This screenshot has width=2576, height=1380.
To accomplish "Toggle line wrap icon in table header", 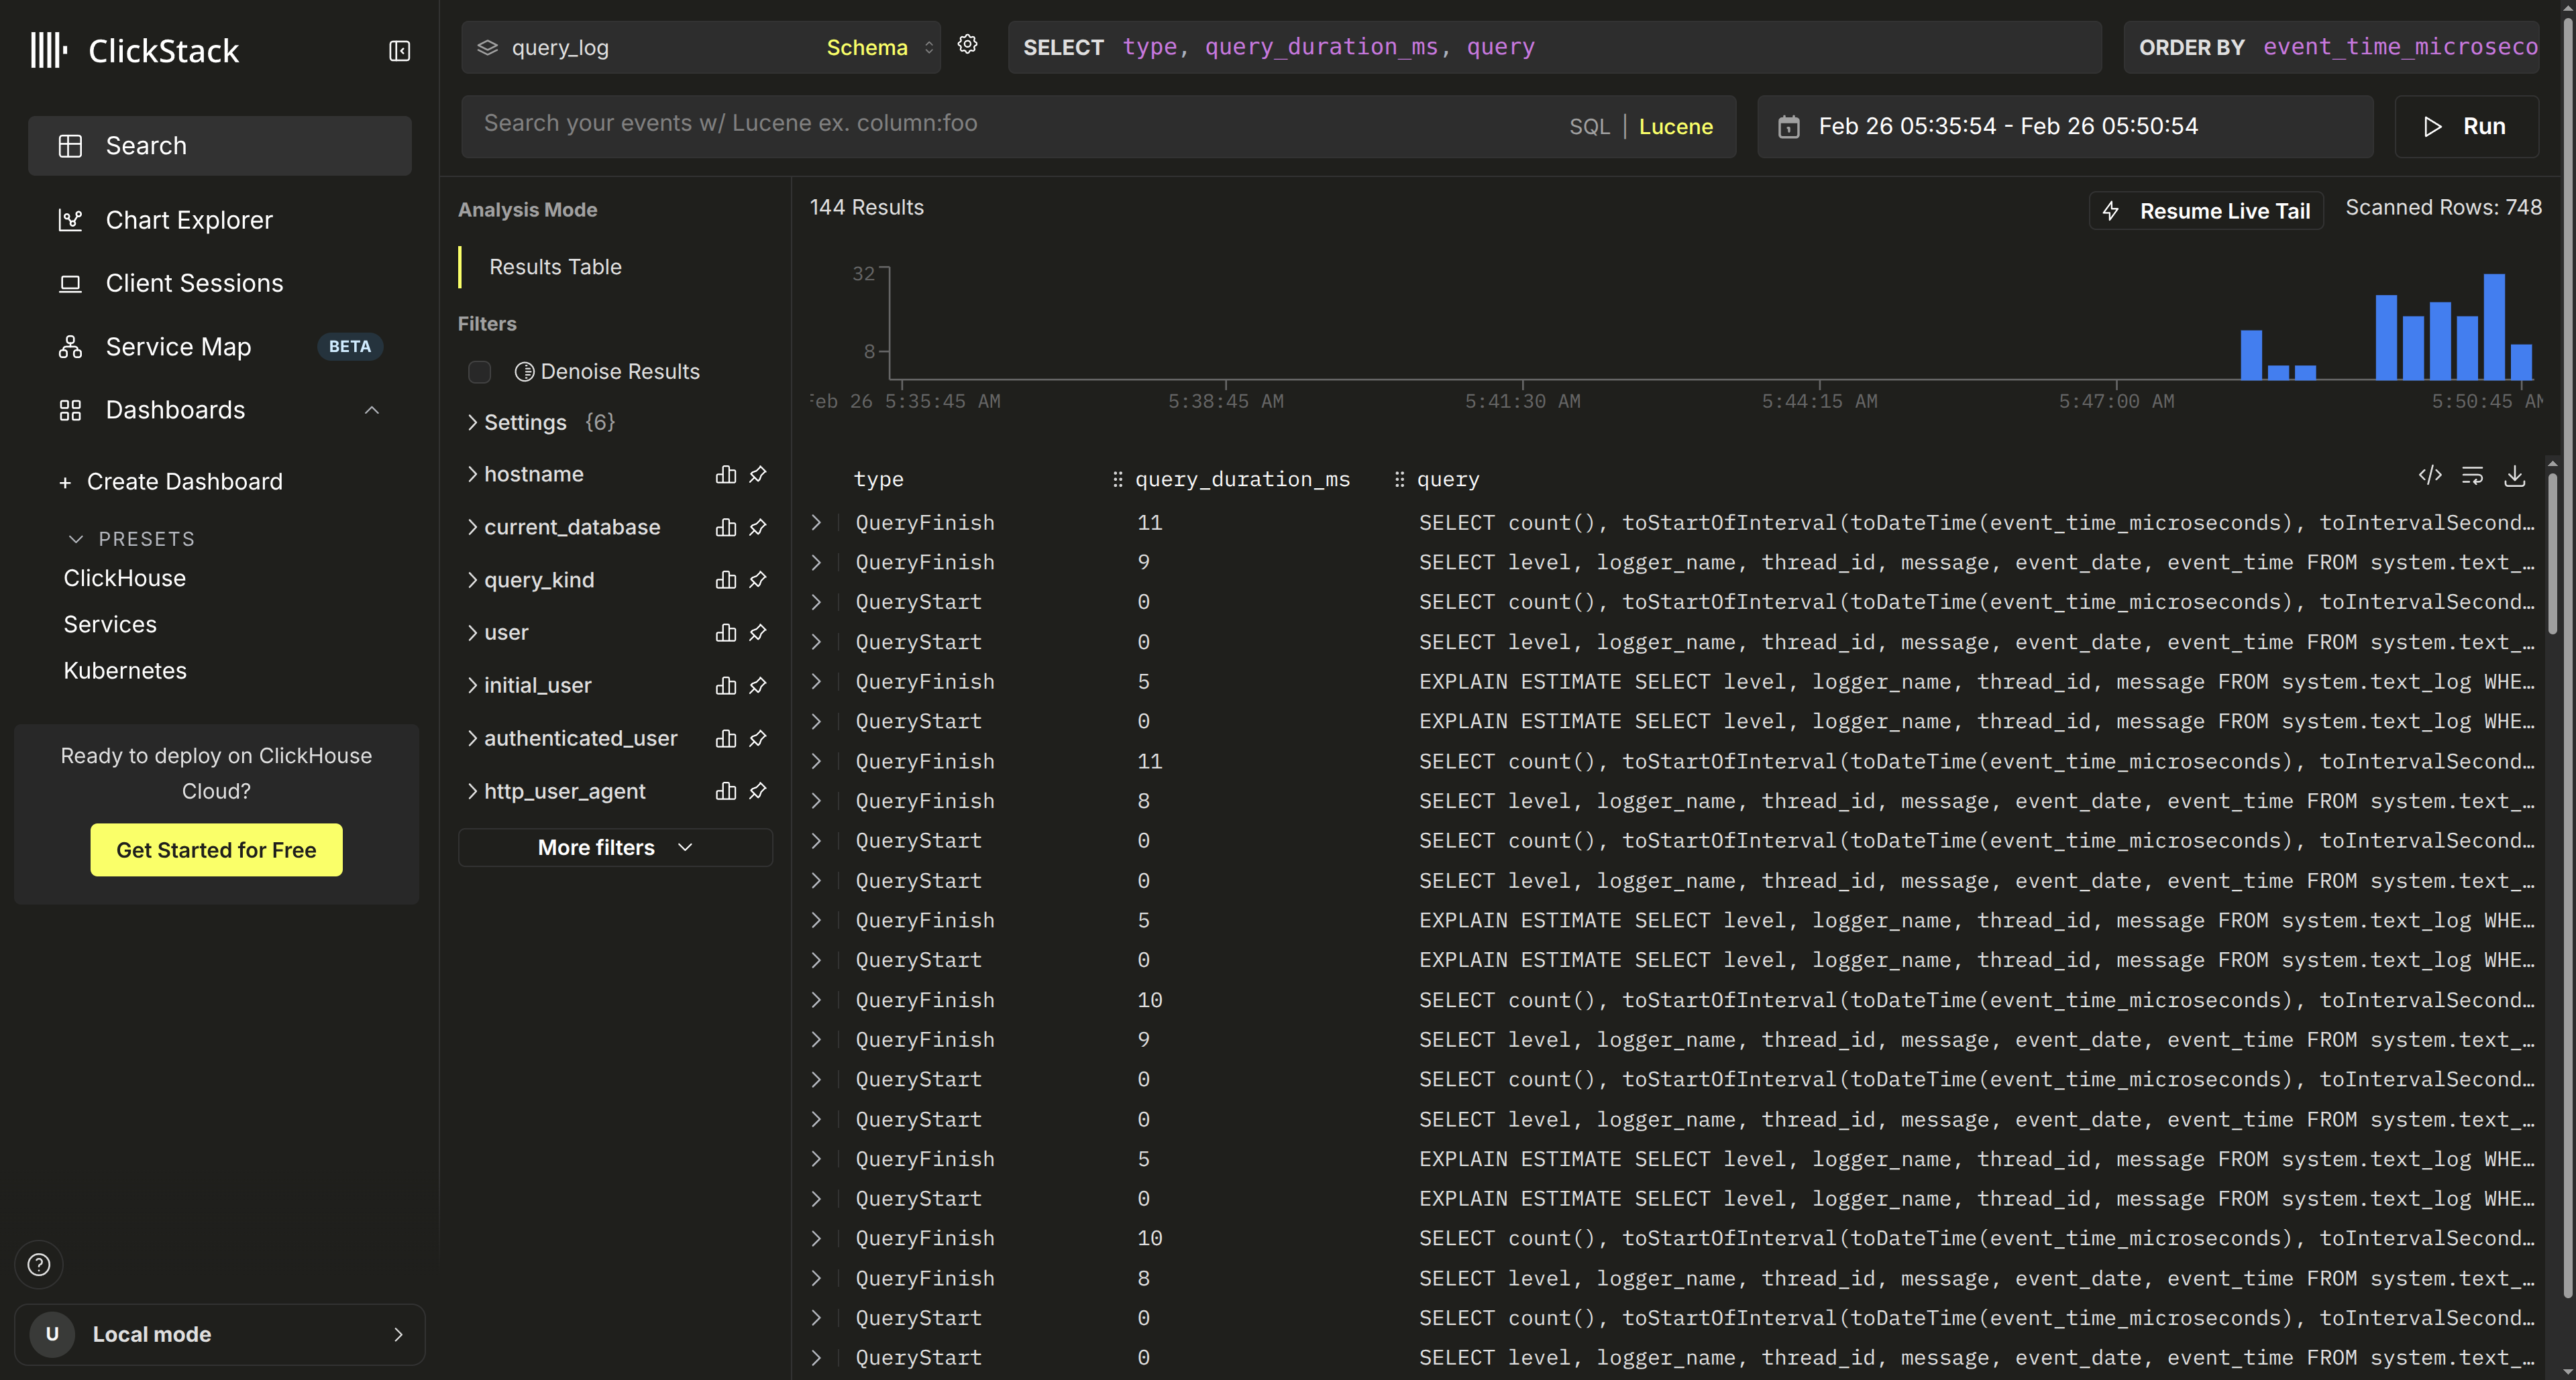I will 2472,477.
